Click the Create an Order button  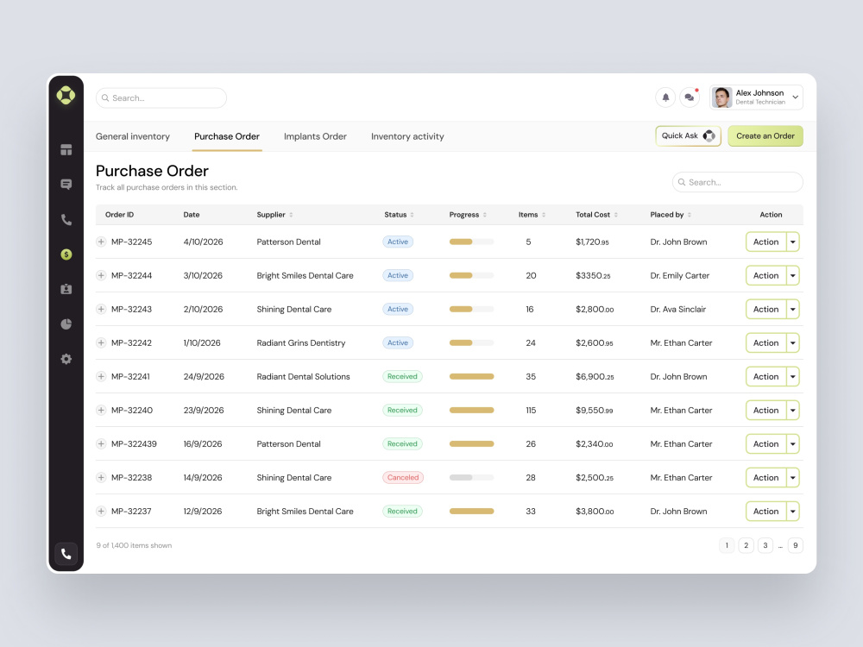click(765, 136)
